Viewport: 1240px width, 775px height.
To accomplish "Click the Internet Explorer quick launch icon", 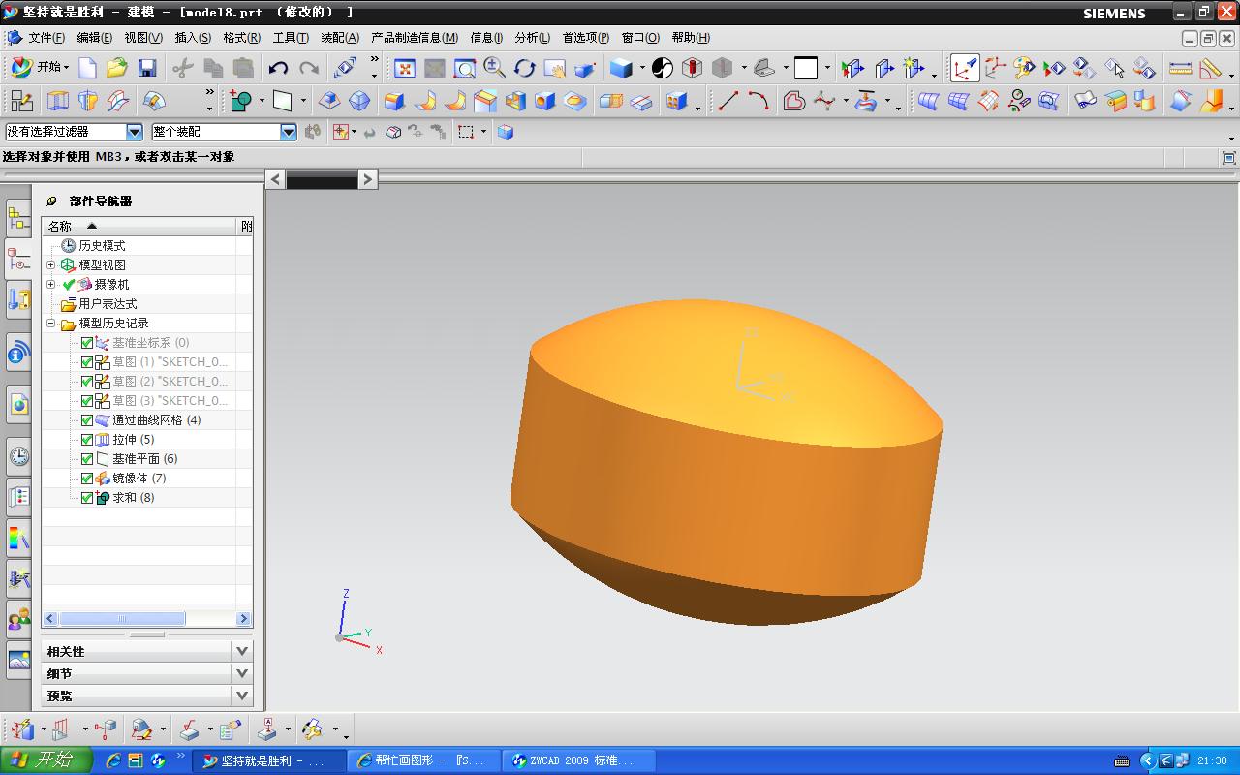I will (113, 761).
